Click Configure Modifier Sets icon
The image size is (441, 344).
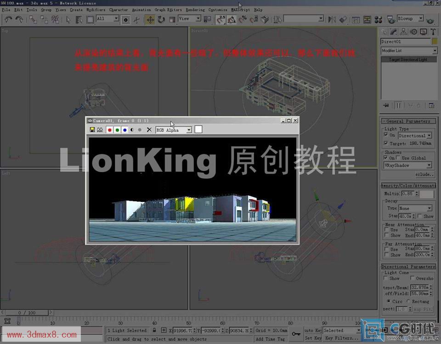(x=431, y=106)
